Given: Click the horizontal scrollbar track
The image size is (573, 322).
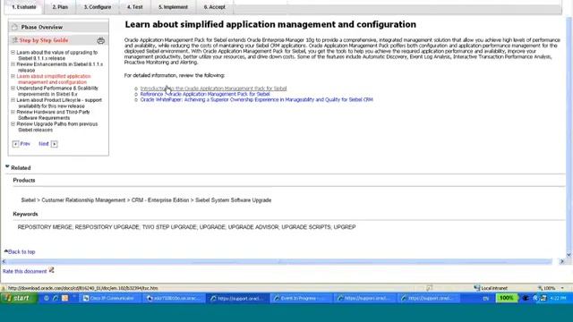Looking at the screenshot, I should [x=280, y=261].
